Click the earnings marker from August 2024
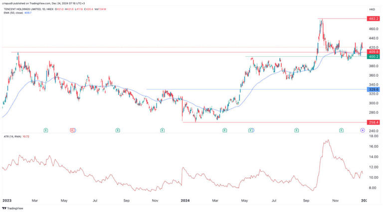 (x=297, y=130)
